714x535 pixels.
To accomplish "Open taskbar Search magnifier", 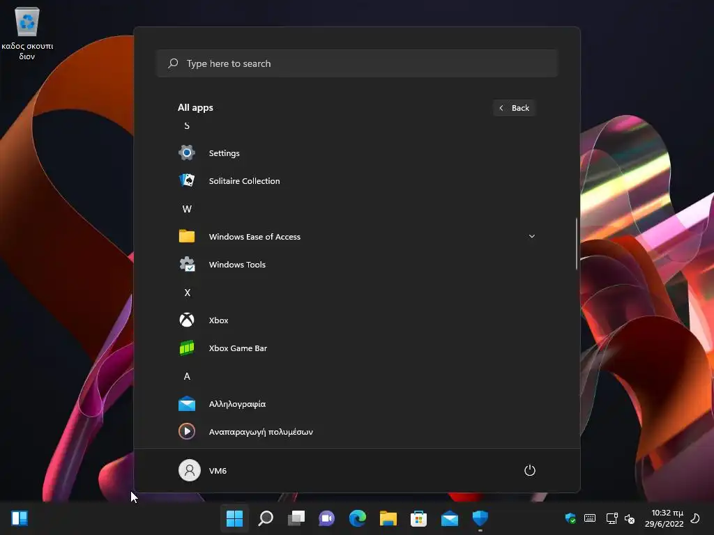I will pos(266,518).
